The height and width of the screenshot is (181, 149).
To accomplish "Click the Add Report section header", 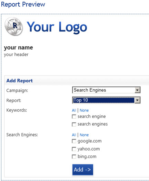I will pos(19,81).
